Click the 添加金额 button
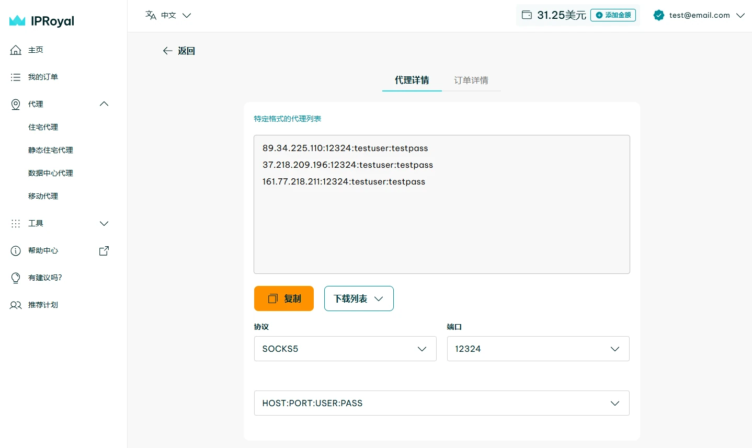 (x=613, y=15)
